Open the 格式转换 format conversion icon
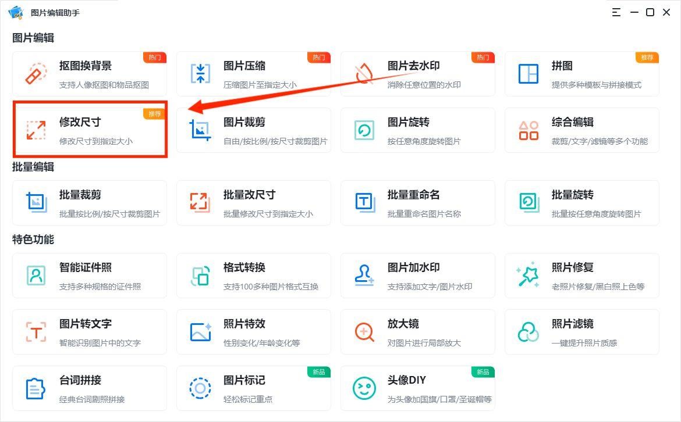This screenshot has height=422, width=681. 200,275
